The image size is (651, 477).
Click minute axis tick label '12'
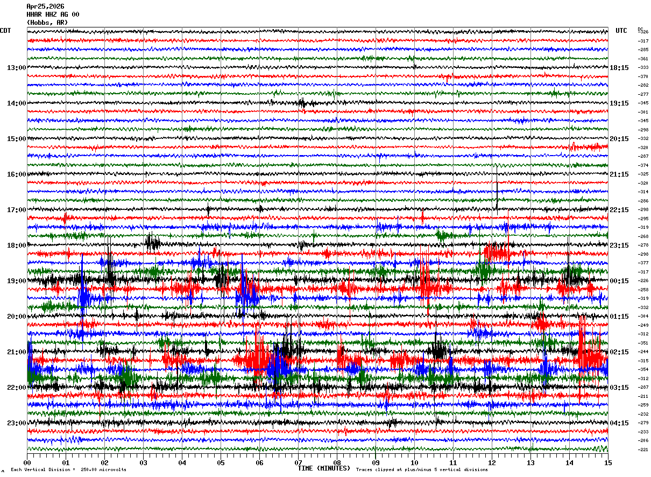[492, 463]
